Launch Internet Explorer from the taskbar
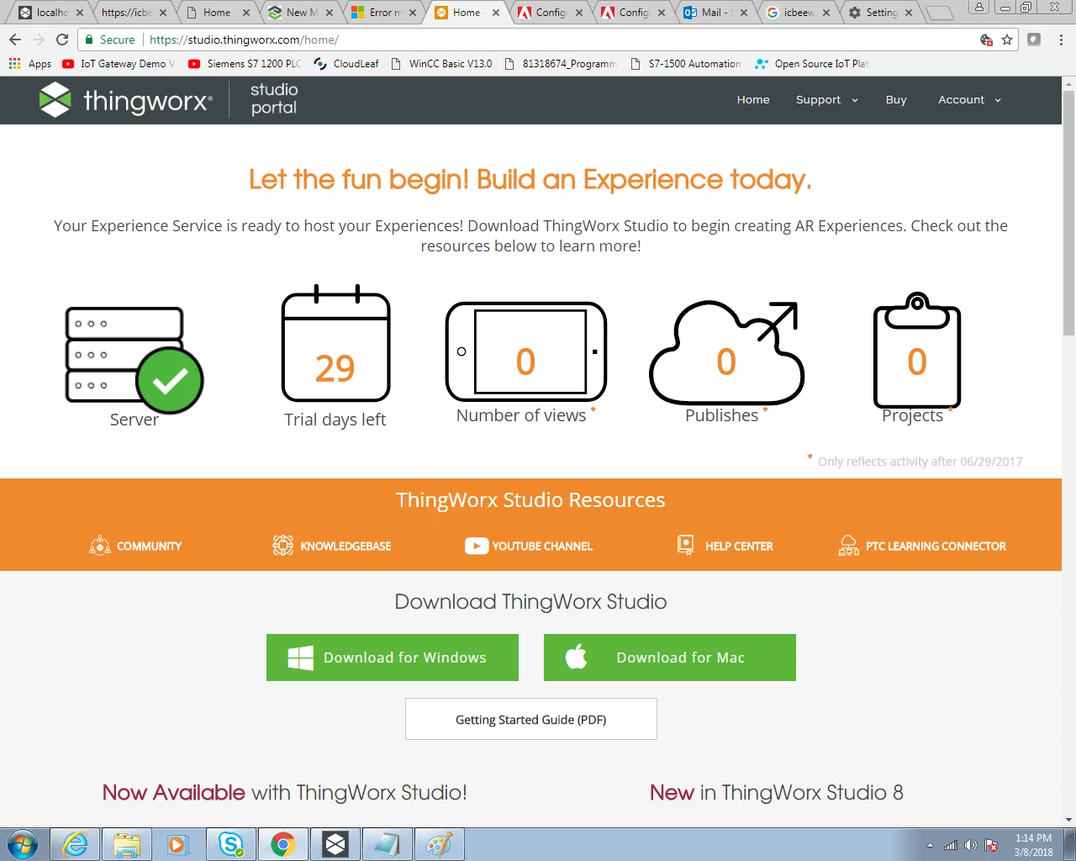Image resolution: width=1076 pixels, height=861 pixels. (76, 844)
